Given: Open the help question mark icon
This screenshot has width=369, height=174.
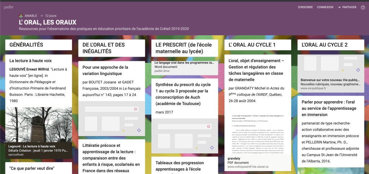Looking at the screenshot, I should point(363,7).
